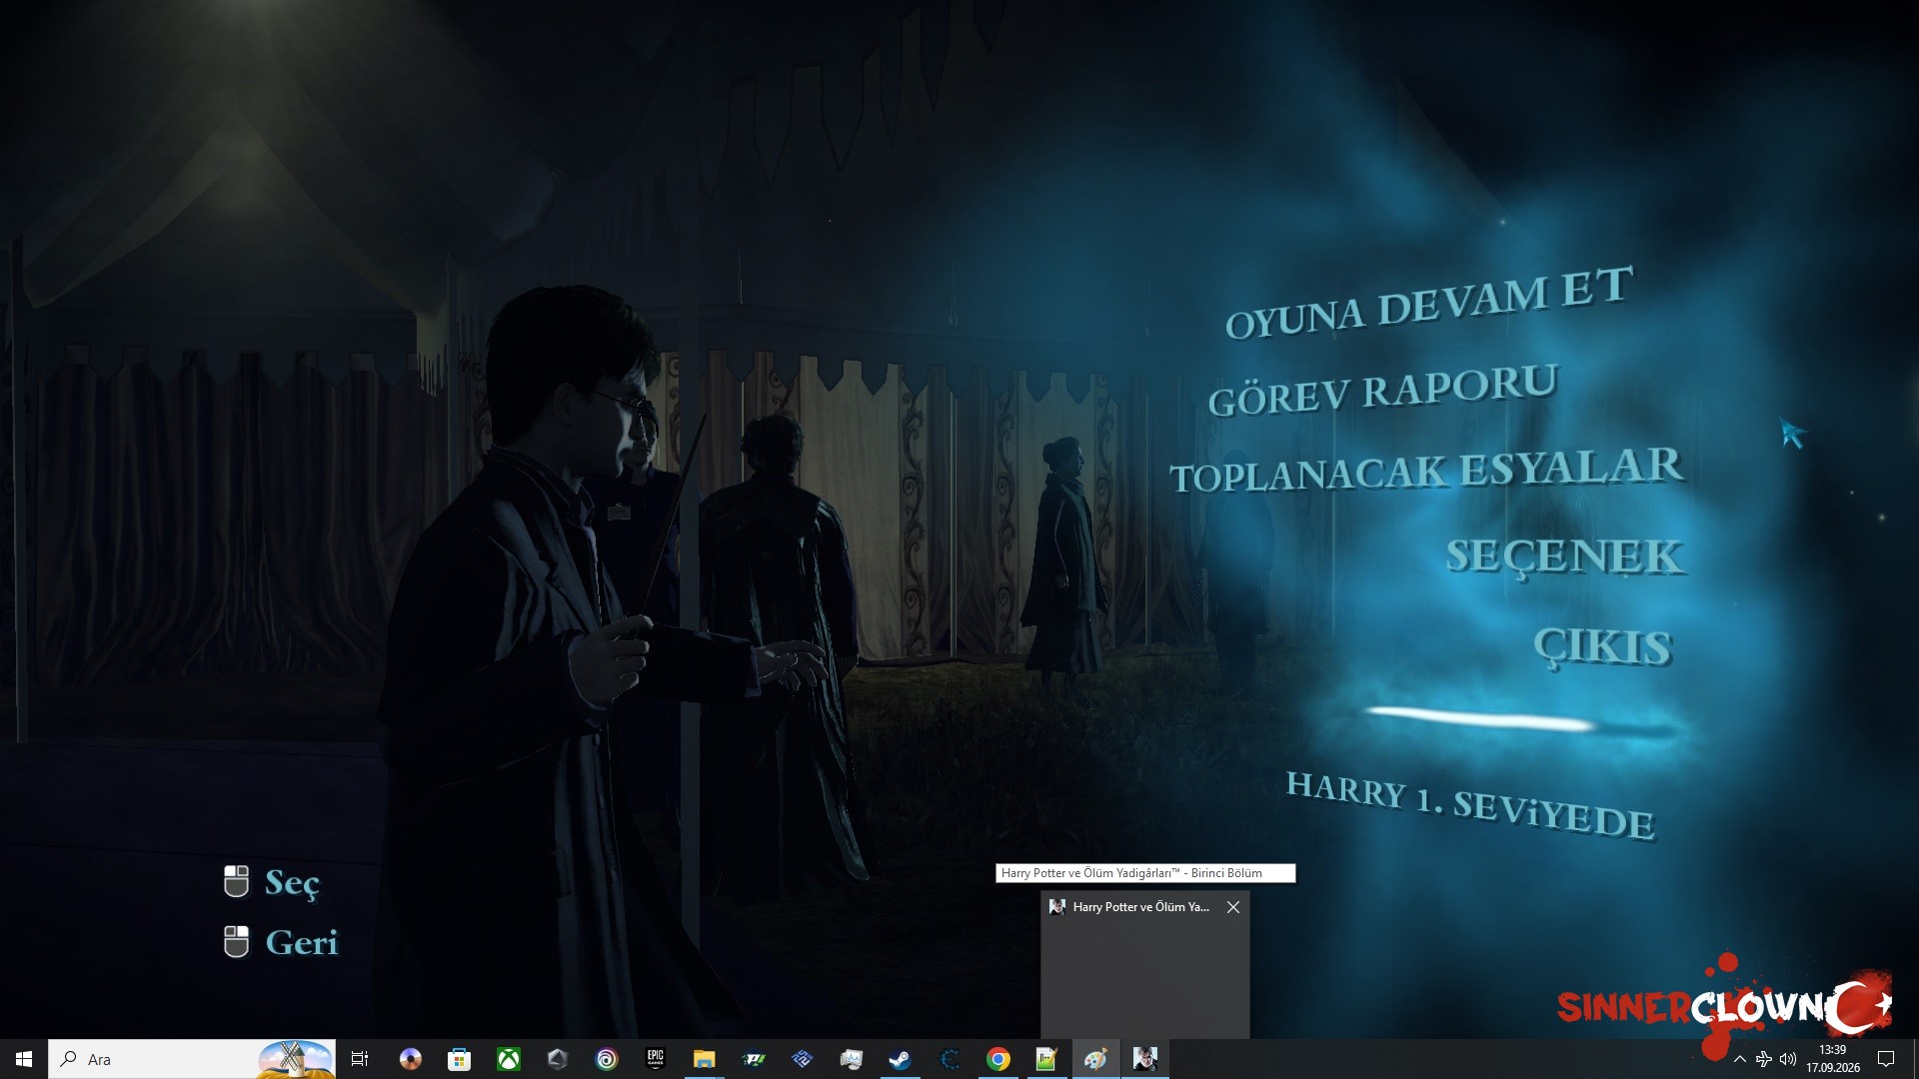Open Epic Games Launcher
The image size is (1919, 1079).
coord(656,1059)
